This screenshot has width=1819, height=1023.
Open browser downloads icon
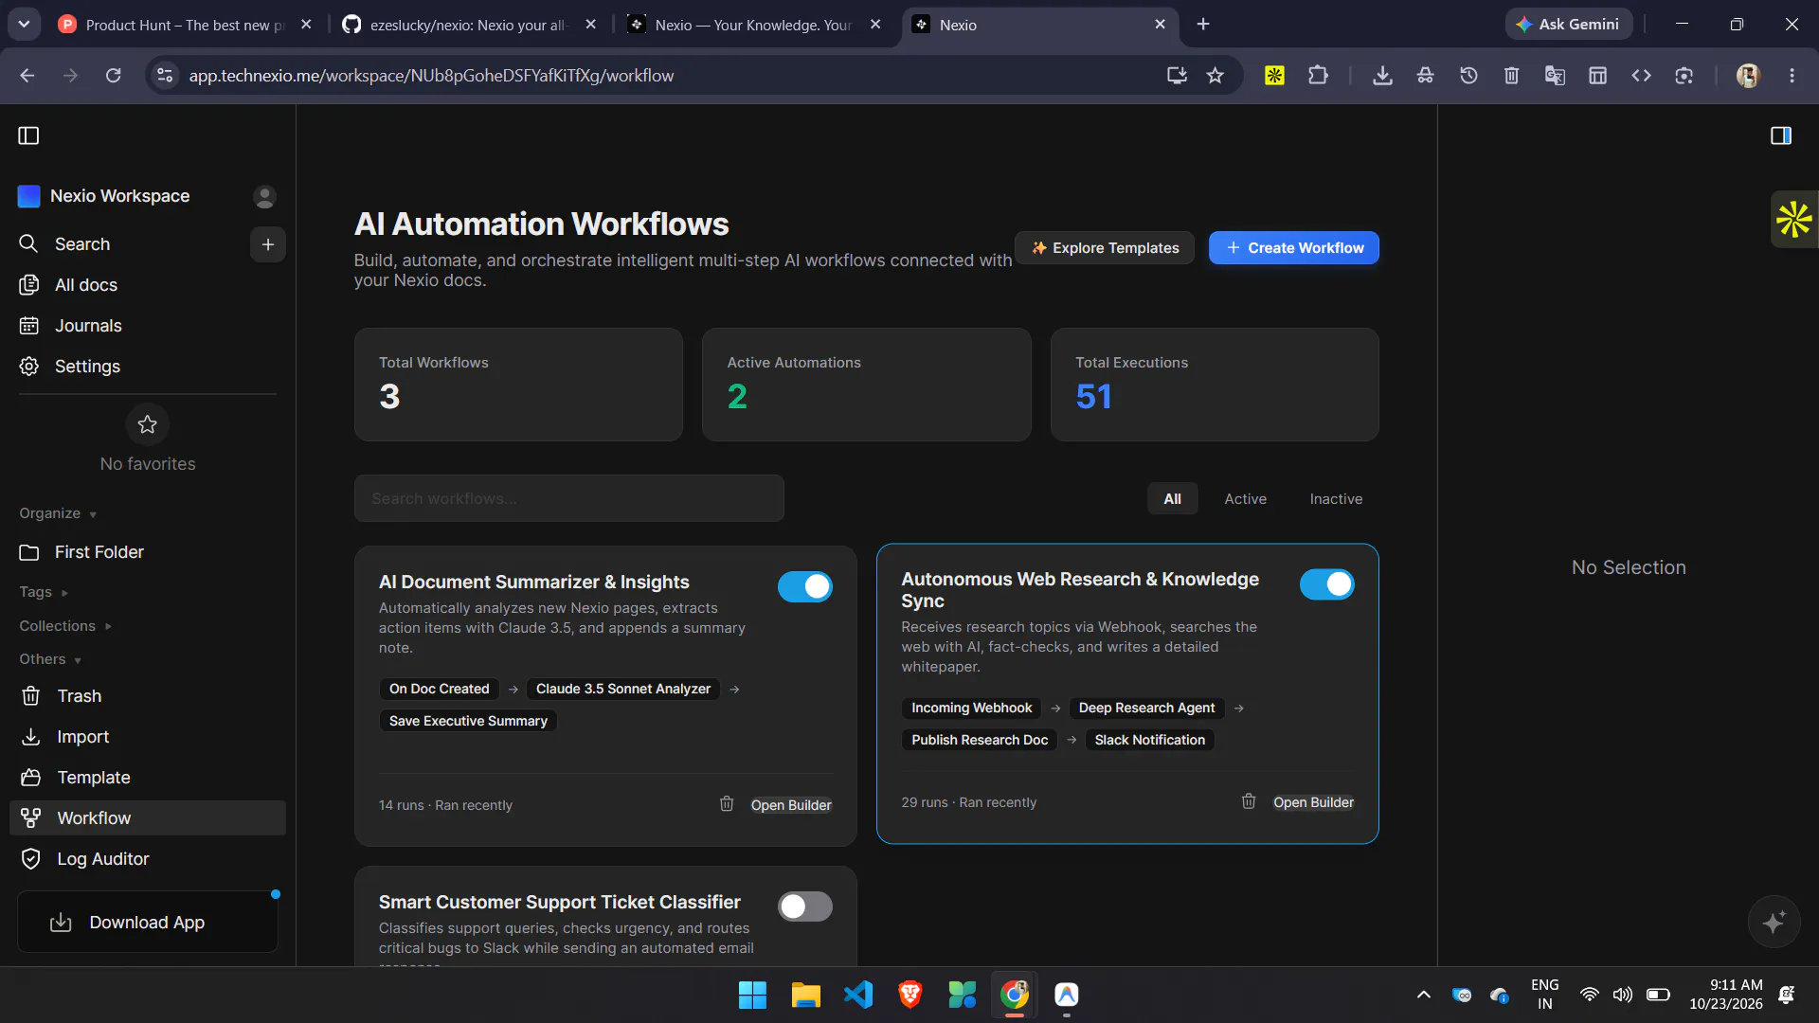point(1382,76)
